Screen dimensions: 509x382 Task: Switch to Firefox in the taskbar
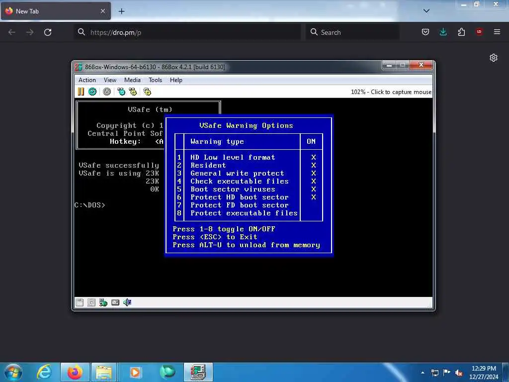(75, 372)
